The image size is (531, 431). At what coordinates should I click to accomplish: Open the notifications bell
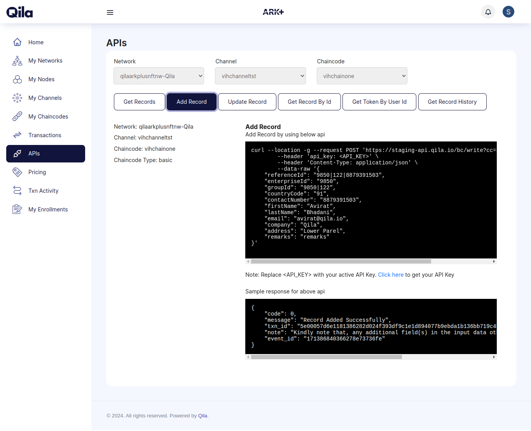pos(488,12)
